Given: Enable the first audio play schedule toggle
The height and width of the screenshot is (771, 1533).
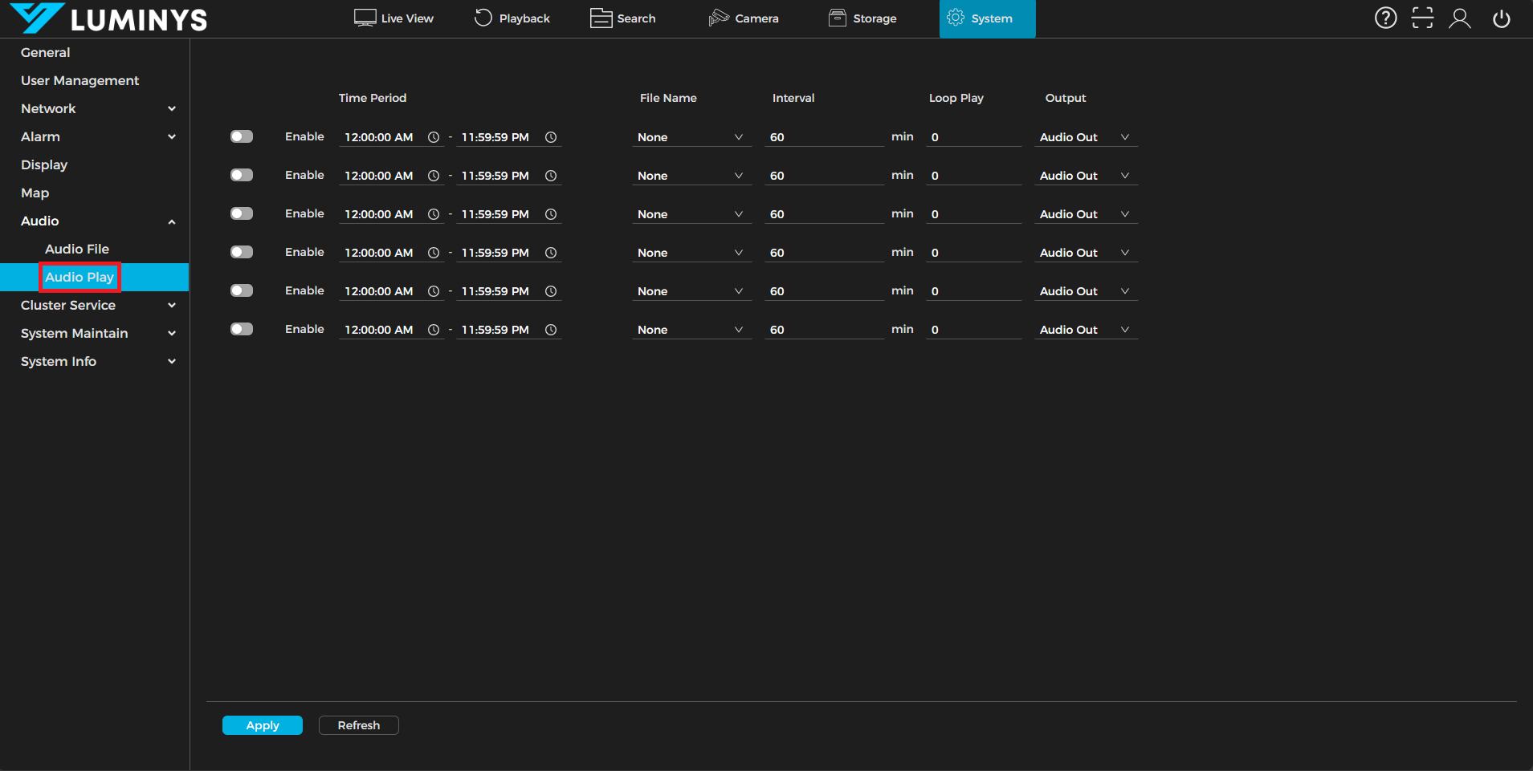Looking at the screenshot, I should coord(242,136).
